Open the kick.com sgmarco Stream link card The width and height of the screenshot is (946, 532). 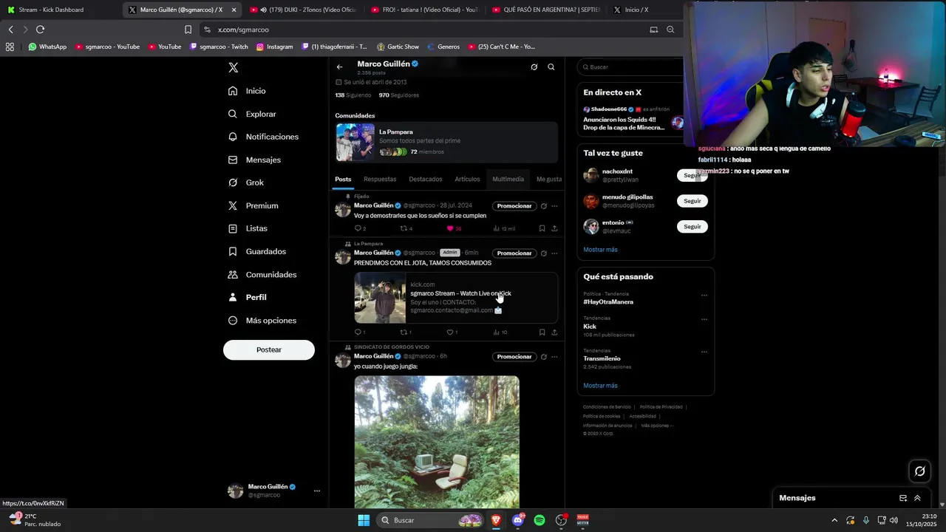pyautogui.click(x=456, y=298)
